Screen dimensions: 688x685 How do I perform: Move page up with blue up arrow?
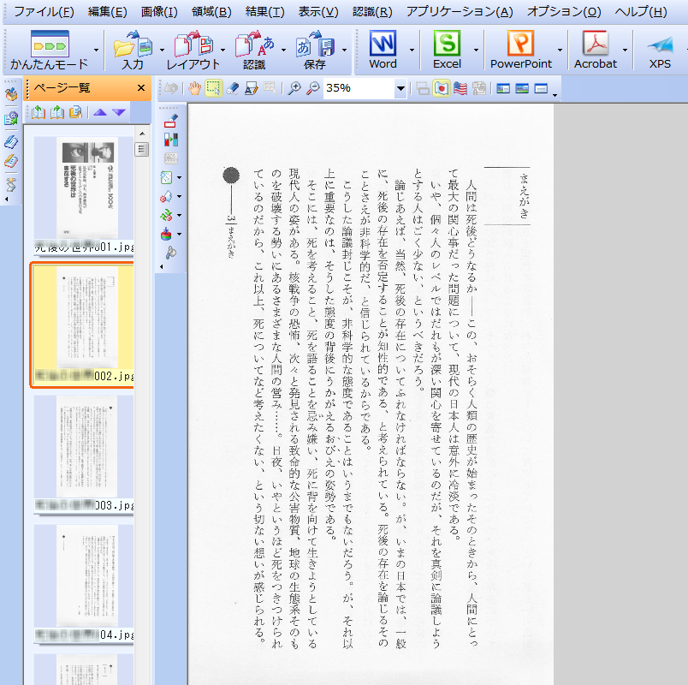[100, 112]
